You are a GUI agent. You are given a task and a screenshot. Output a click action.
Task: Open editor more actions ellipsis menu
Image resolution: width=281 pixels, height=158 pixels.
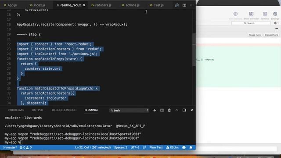pyautogui.click(x=192, y=5)
